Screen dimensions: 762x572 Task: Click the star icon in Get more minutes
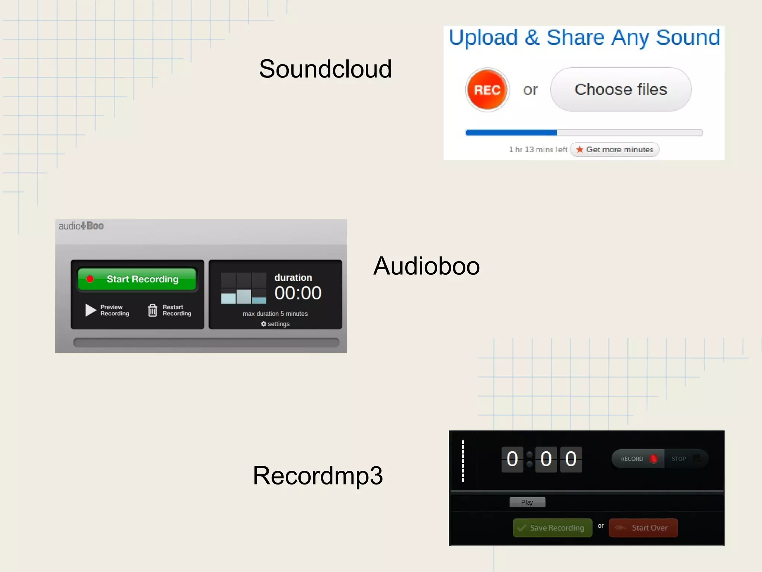579,149
